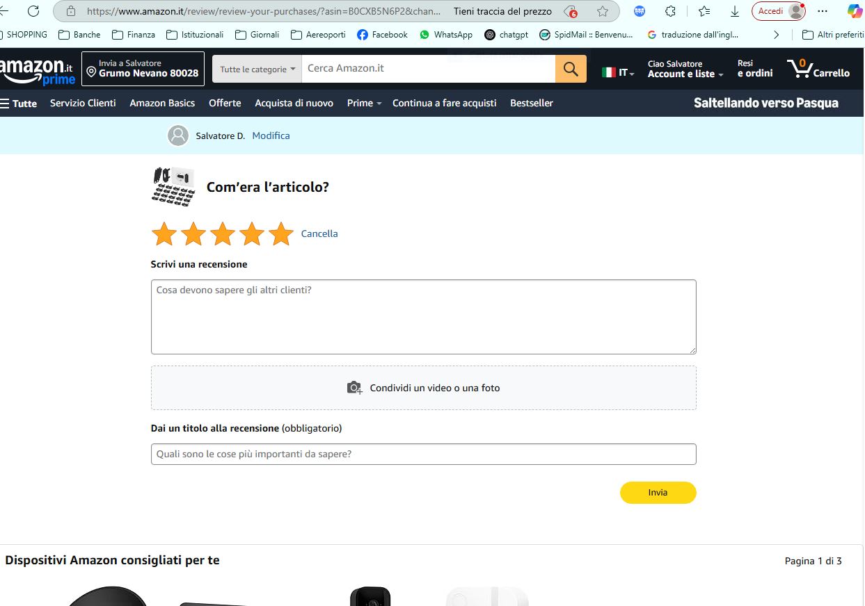865x606 pixels.
Task: Open the Giornali bookmarks folder
Action: (257, 35)
